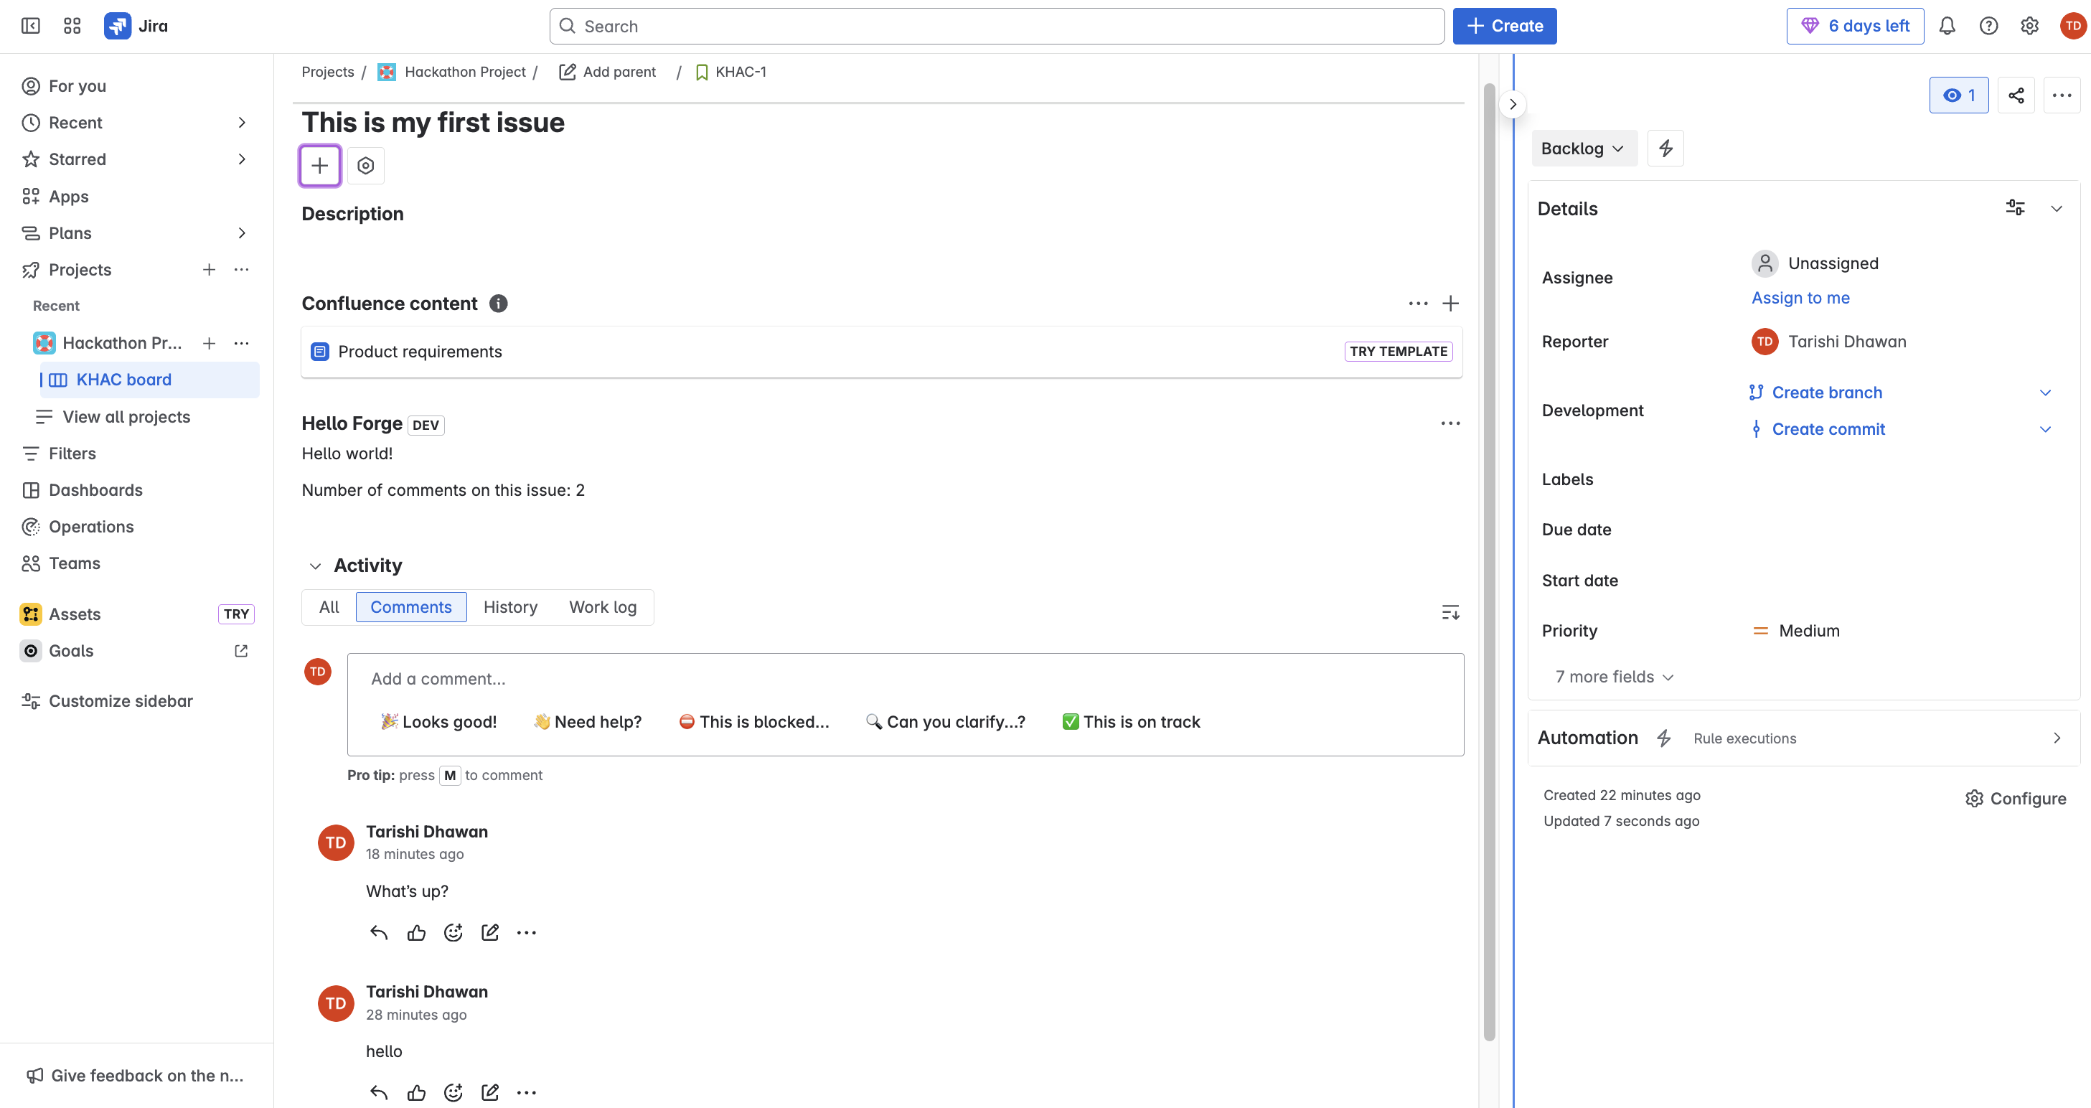Toggle the watch issue eye button
2091x1108 pixels.
click(1959, 95)
